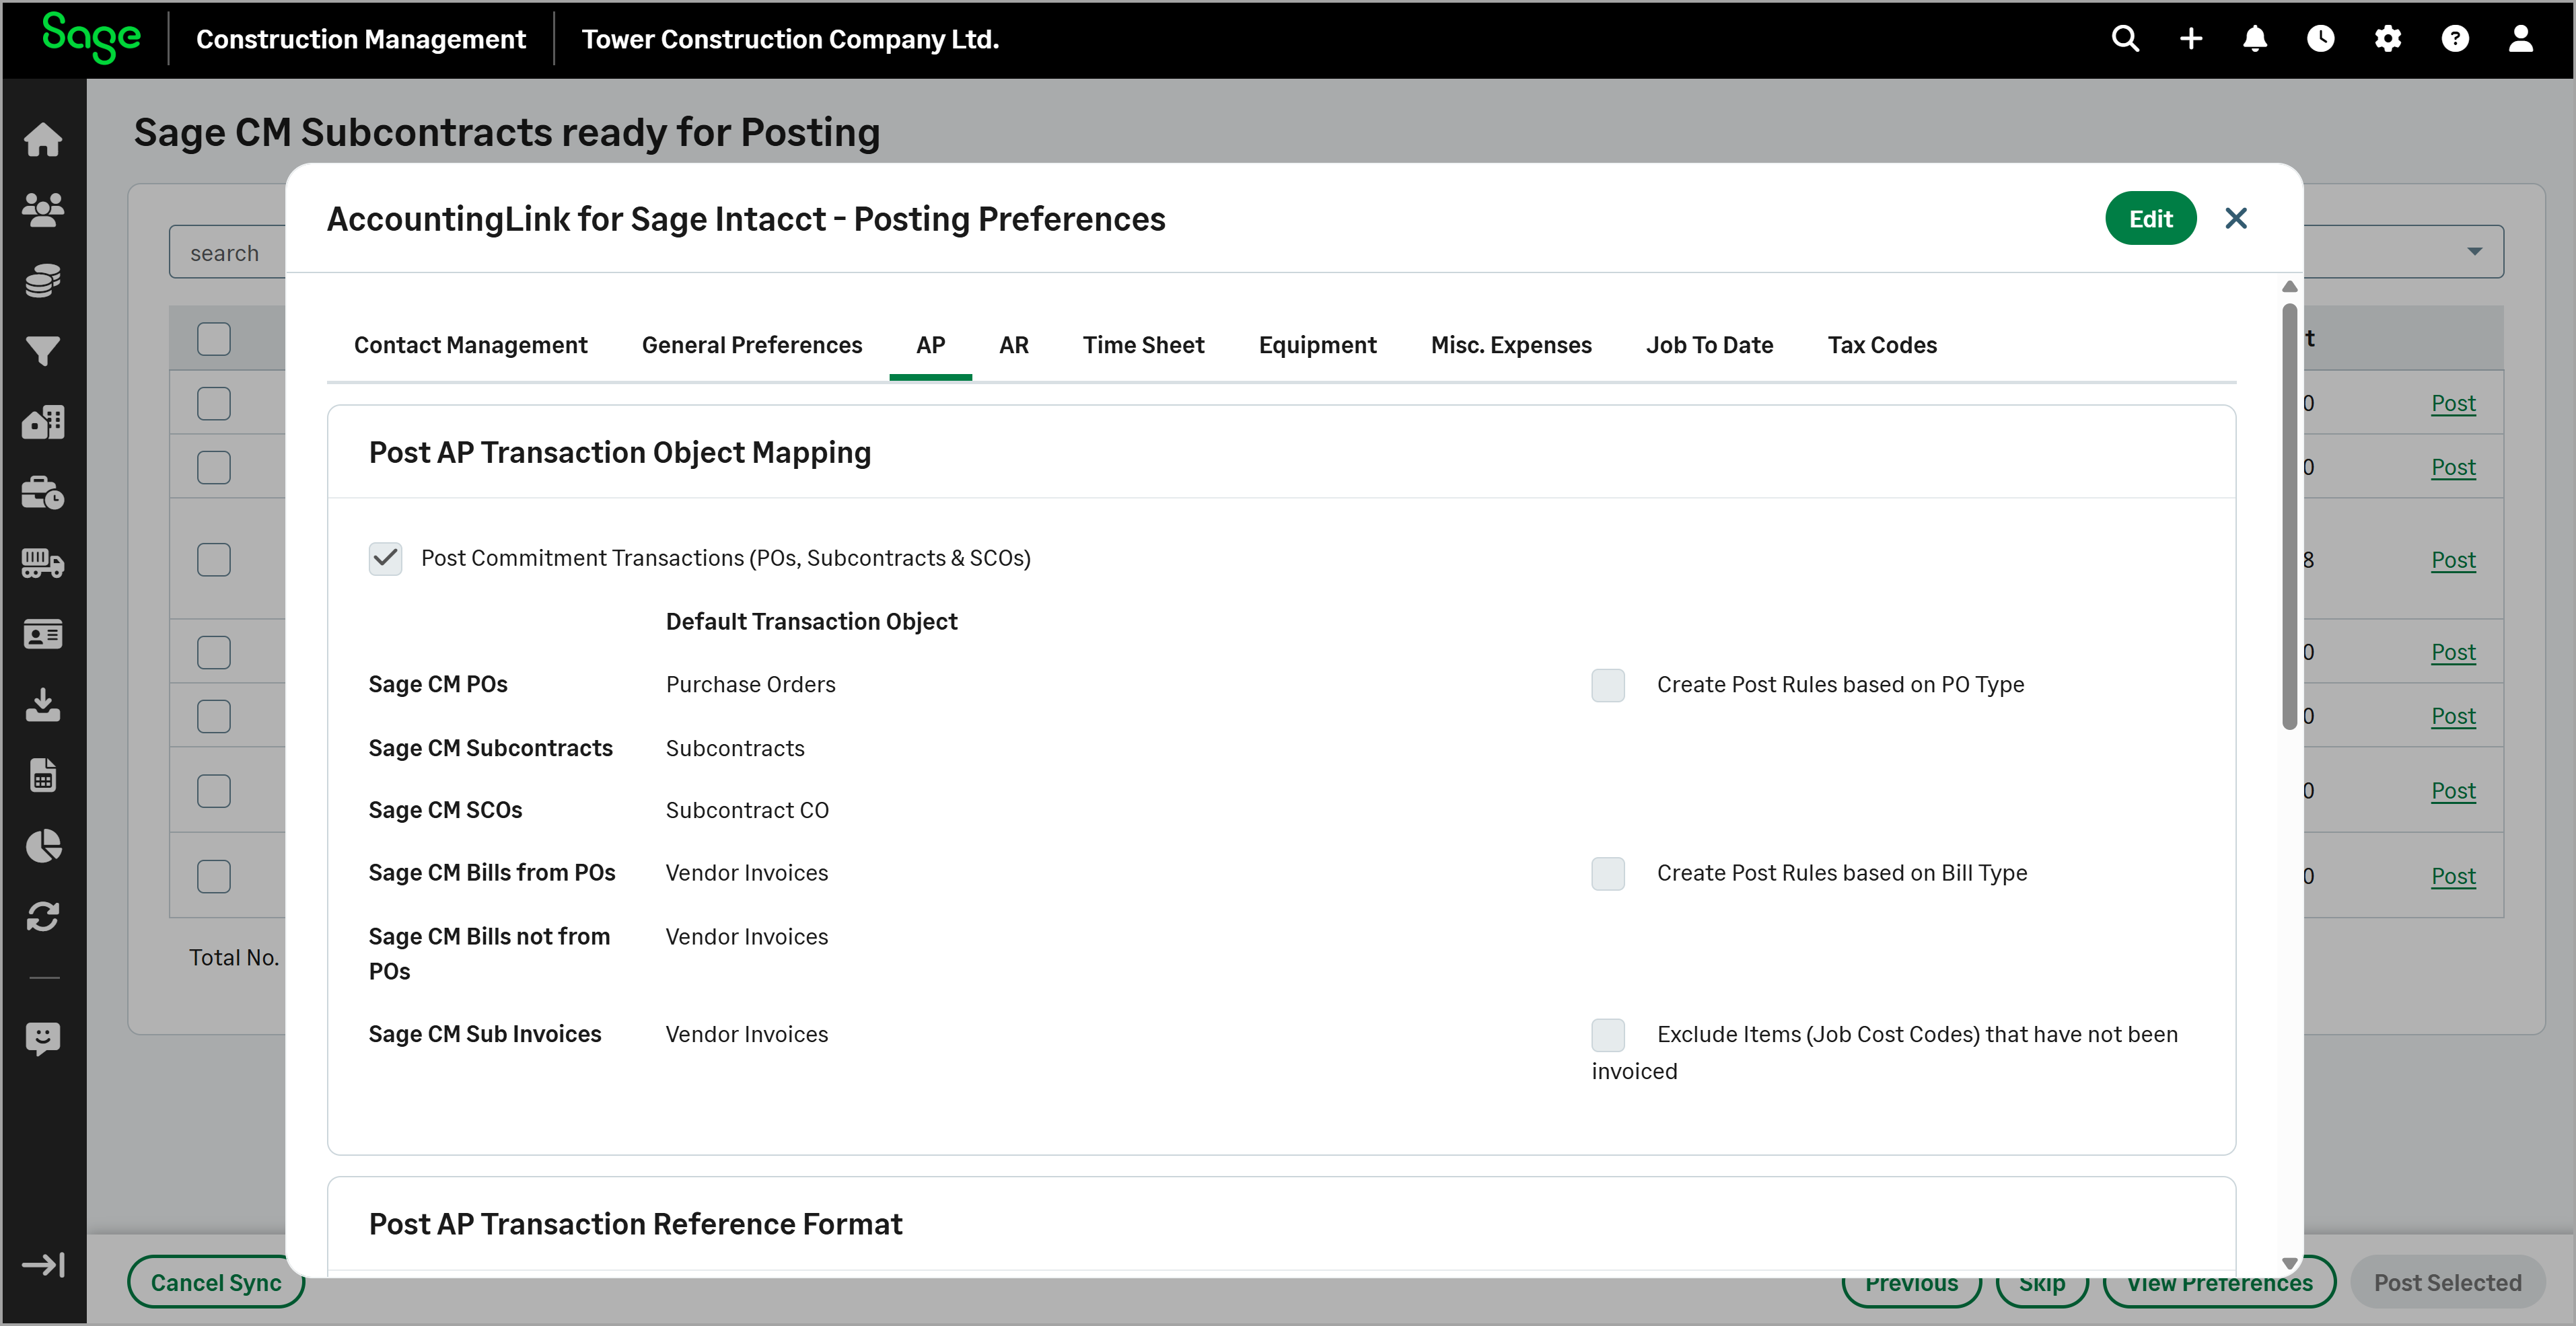
Task: Open the Tax Codes tab
Action: [x=1882, y=345]
